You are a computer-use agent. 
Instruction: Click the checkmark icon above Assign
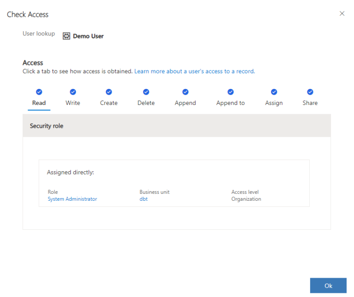click(x=274, y=92)
